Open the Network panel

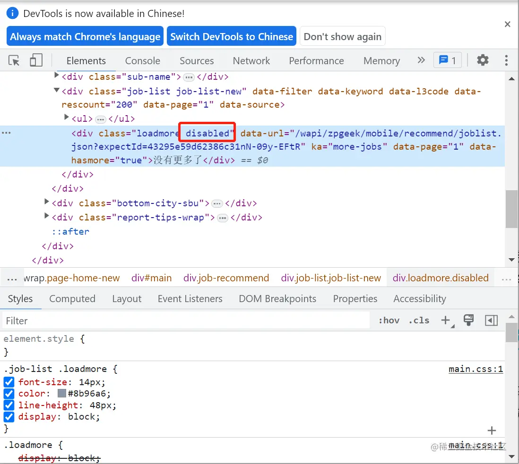coord(251,60)
